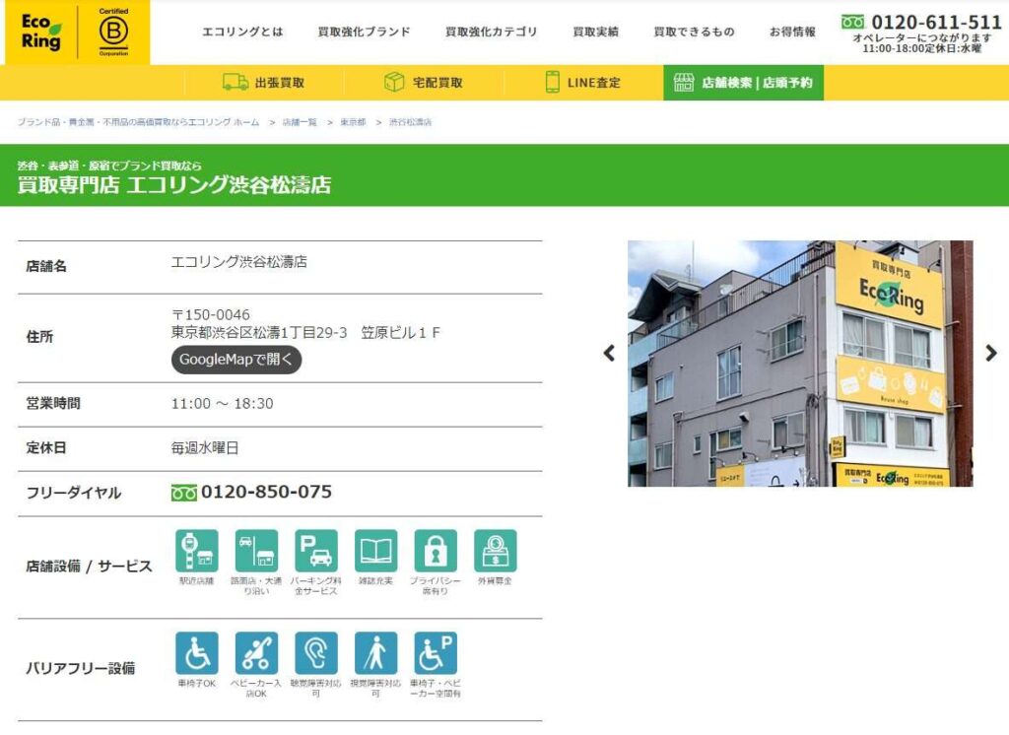Viewport: 1009px width, 735px height.
Task: Click the 外貨募金 donation icon
Action: [496, 552]
